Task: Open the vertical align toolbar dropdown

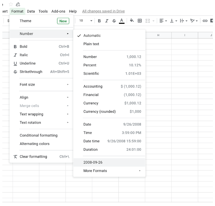Action: click(173, 21)
